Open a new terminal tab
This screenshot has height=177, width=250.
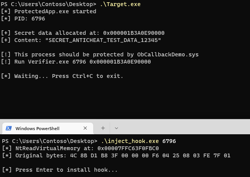[103, 128]
